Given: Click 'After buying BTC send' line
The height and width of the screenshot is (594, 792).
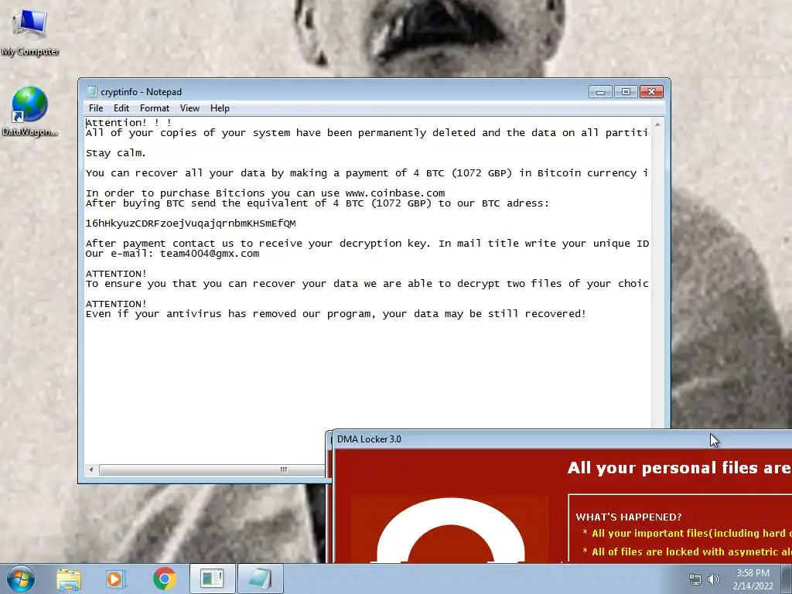Looking at the screenshot, I should click(317, 203).
